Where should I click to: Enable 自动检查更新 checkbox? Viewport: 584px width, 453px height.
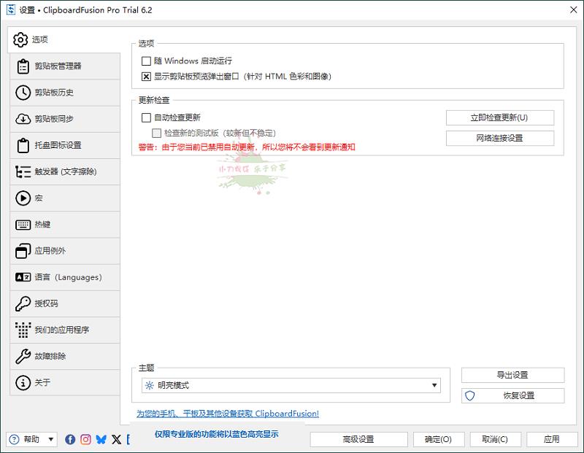click(x=147, y=117)
